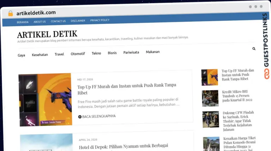Open the Disclaimer page
This screenshot has height=151, width=271.
[78, 21]
